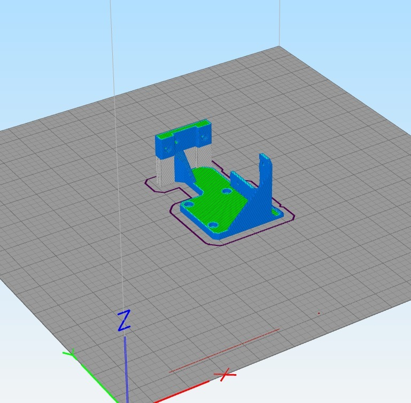Click the red X axis marker
Image resolution: width=411 pixels, height=403 pixels.
coord(225,375)
